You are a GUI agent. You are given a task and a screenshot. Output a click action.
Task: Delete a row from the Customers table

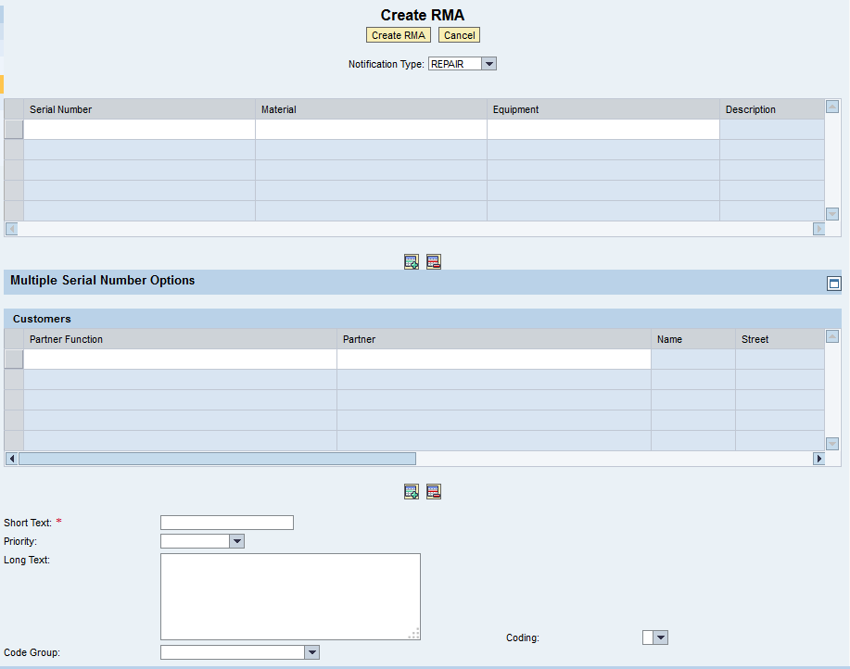434,492
